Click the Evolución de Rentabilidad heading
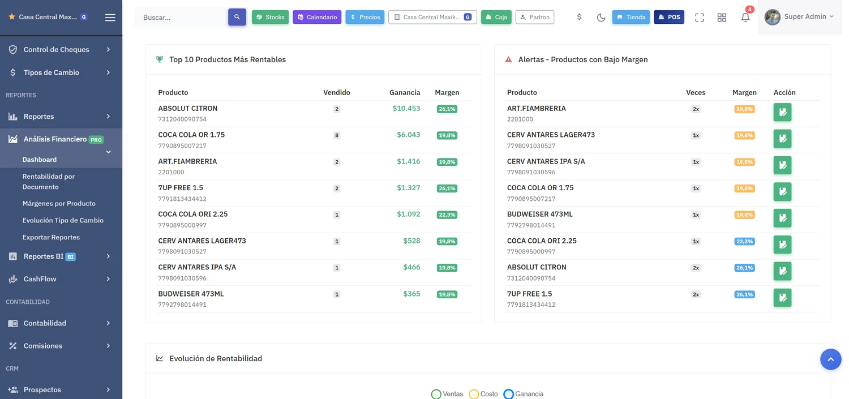This screenshot has width=849, height=399. click(216, 359)
